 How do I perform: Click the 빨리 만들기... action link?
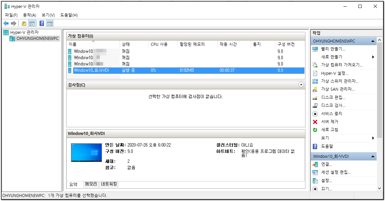pyautogui.click(x=333, y=49)
